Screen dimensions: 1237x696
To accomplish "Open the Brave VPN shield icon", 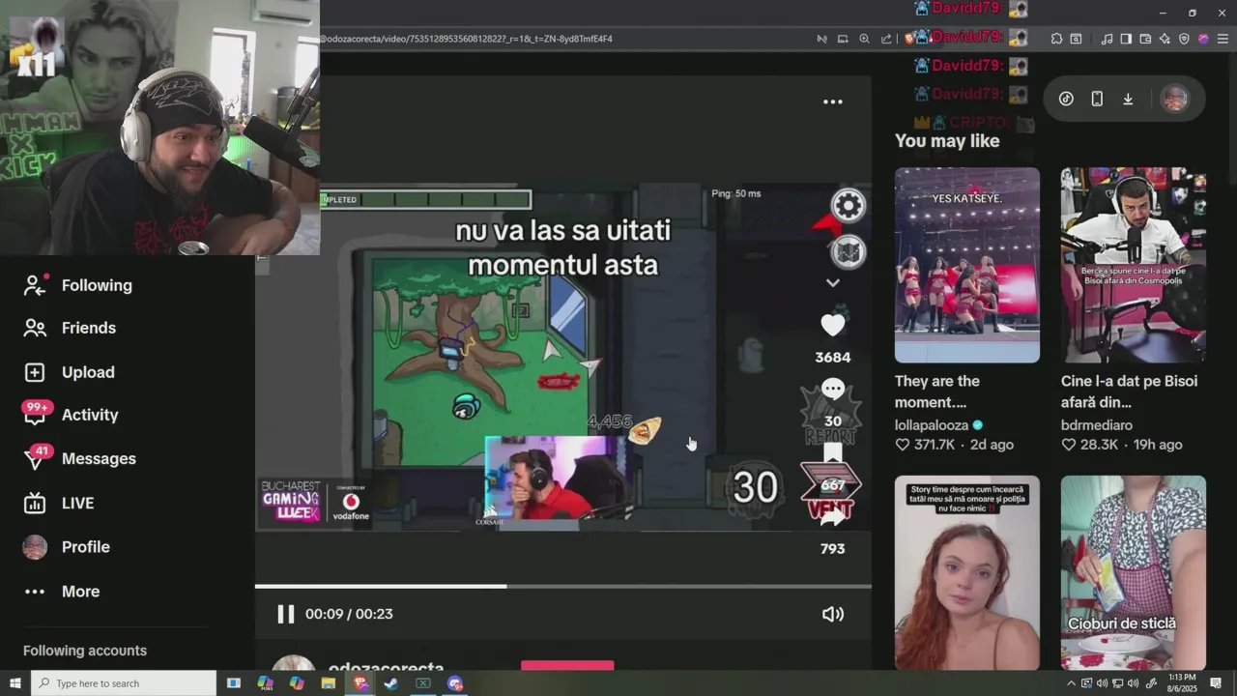I will point(1184,39).
